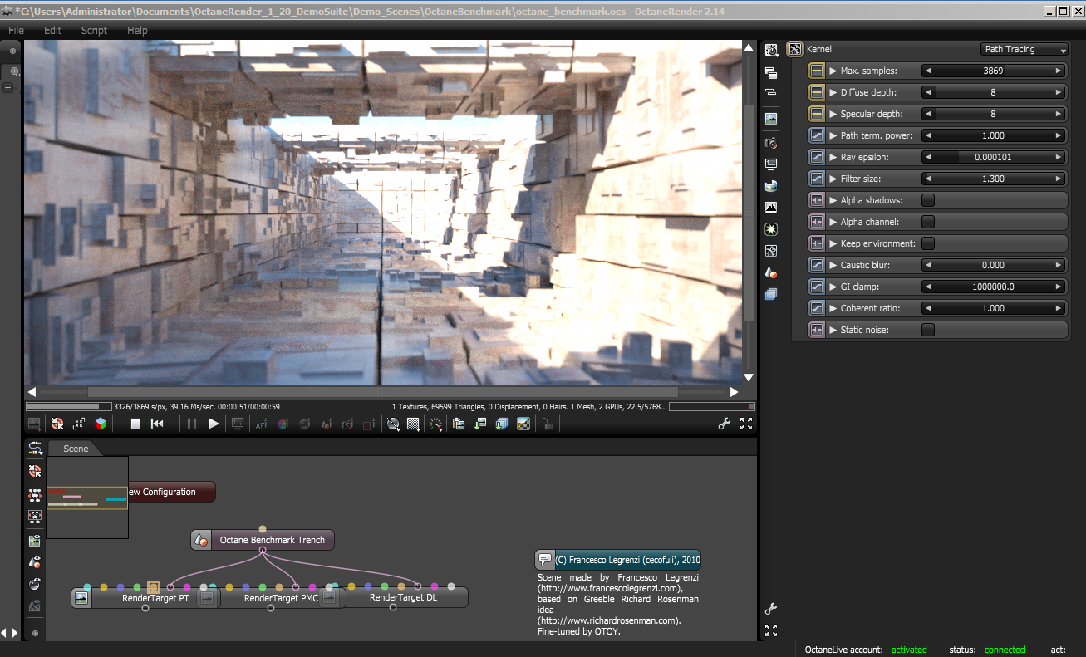This screenshot has height=657, width=1086.
Task: Click the stacked cubes icon in inspector sidebar
Action: [x=771, y=293]
